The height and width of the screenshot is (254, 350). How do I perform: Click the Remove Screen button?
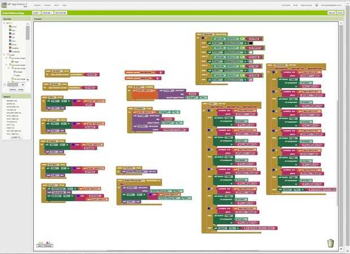pos(60,13)
